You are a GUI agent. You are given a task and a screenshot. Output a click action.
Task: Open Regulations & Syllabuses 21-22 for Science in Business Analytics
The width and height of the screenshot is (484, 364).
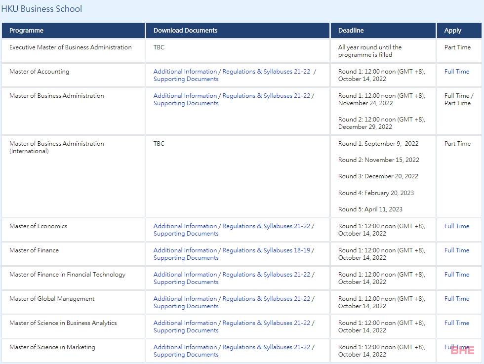(266, 323)
